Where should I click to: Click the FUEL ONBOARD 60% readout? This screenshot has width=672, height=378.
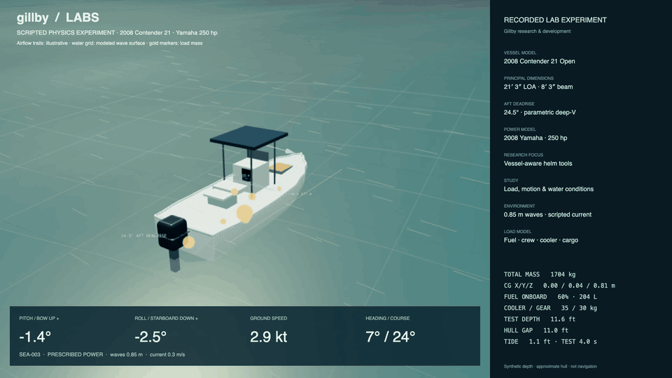click(x=550, y=297)
